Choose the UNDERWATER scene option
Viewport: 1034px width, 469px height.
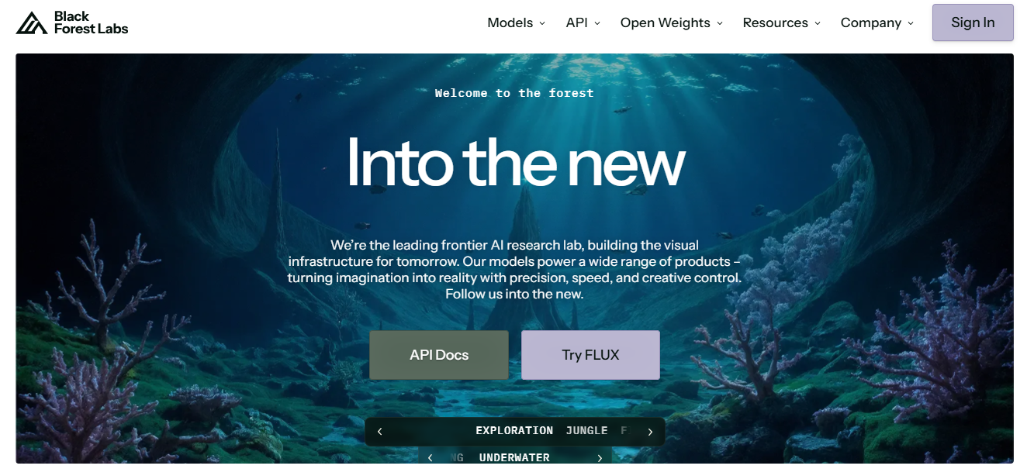(514, 458)
